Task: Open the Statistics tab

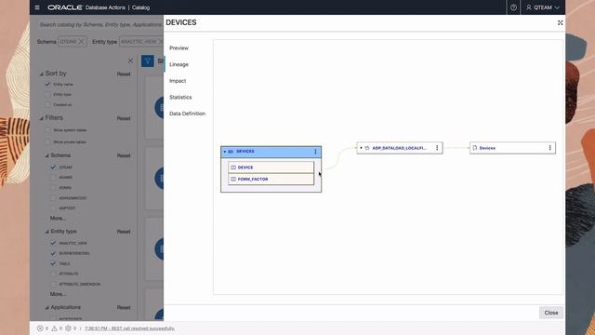Action: pyautogui.click(x=180, y=97)
